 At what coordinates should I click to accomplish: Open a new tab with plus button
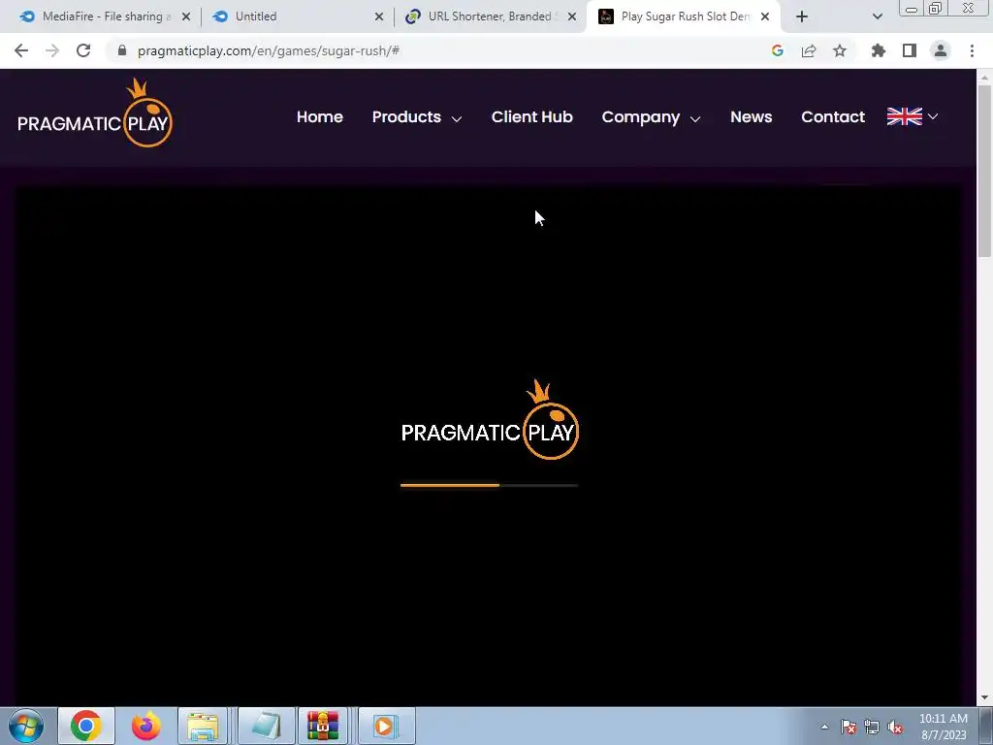(802, 16)
